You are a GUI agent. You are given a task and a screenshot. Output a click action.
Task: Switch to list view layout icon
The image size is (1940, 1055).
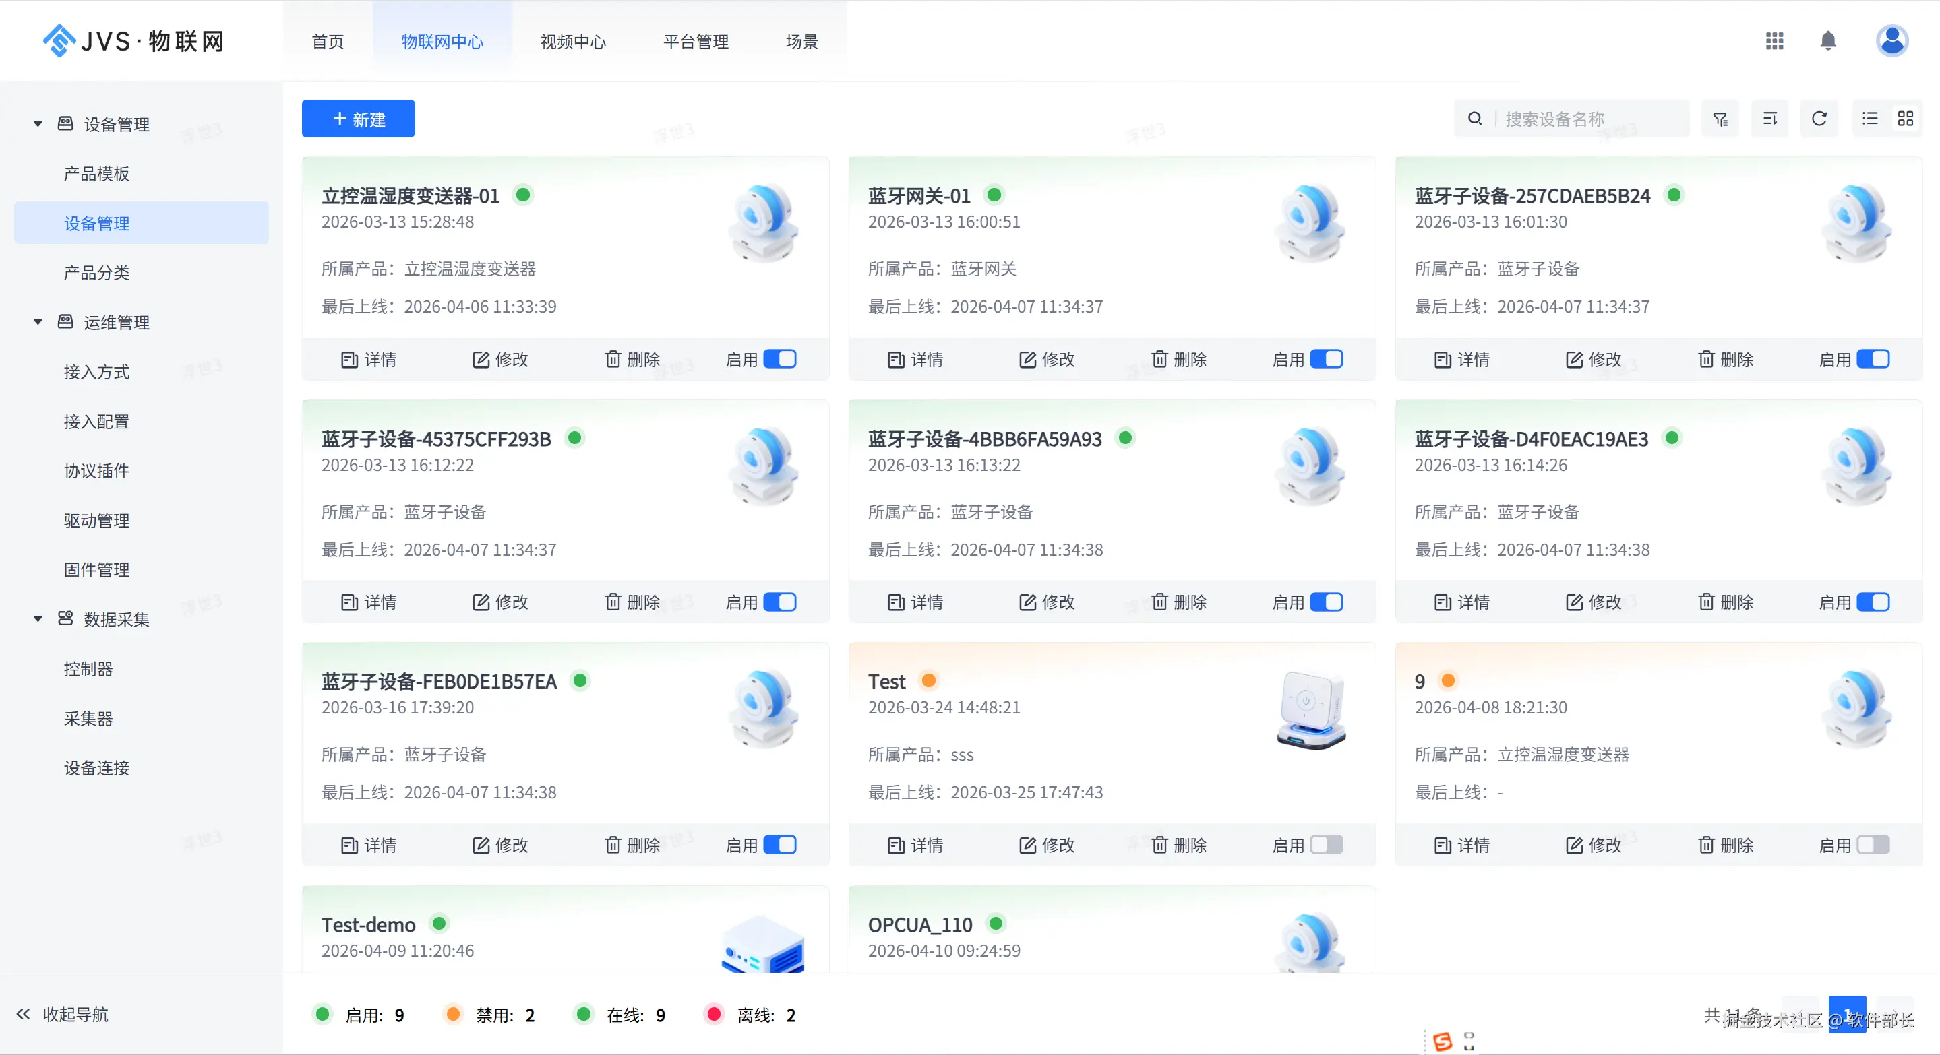pyautogui.click(x=1870, y=119)
